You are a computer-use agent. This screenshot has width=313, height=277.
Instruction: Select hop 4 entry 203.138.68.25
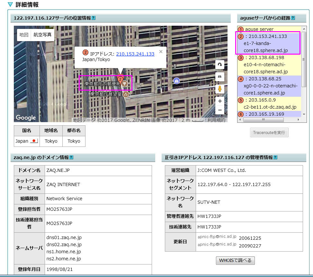pyautogui.click(x=269, y=86)
